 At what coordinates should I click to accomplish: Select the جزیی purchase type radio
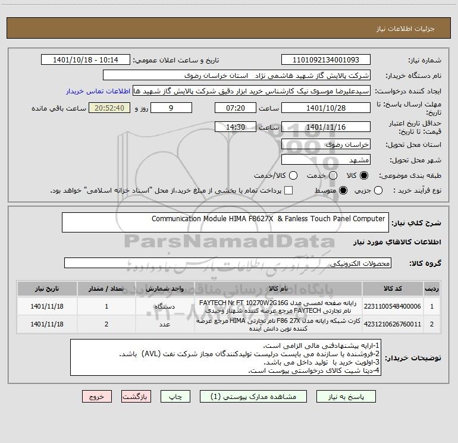pos(378,190)
